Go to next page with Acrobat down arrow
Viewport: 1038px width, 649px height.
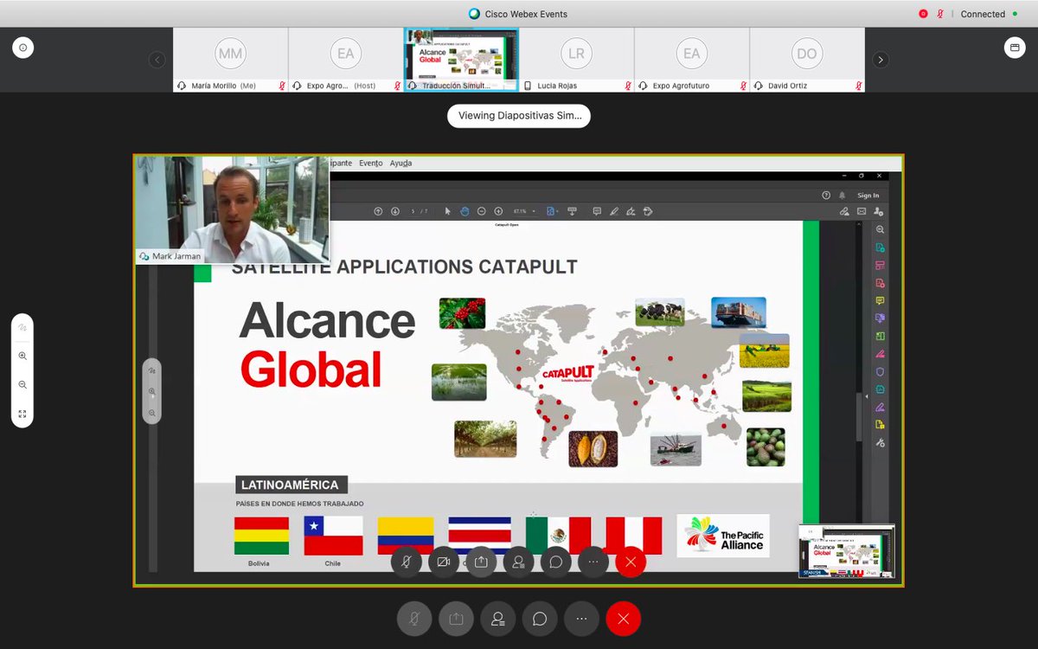tap(395, 211)
